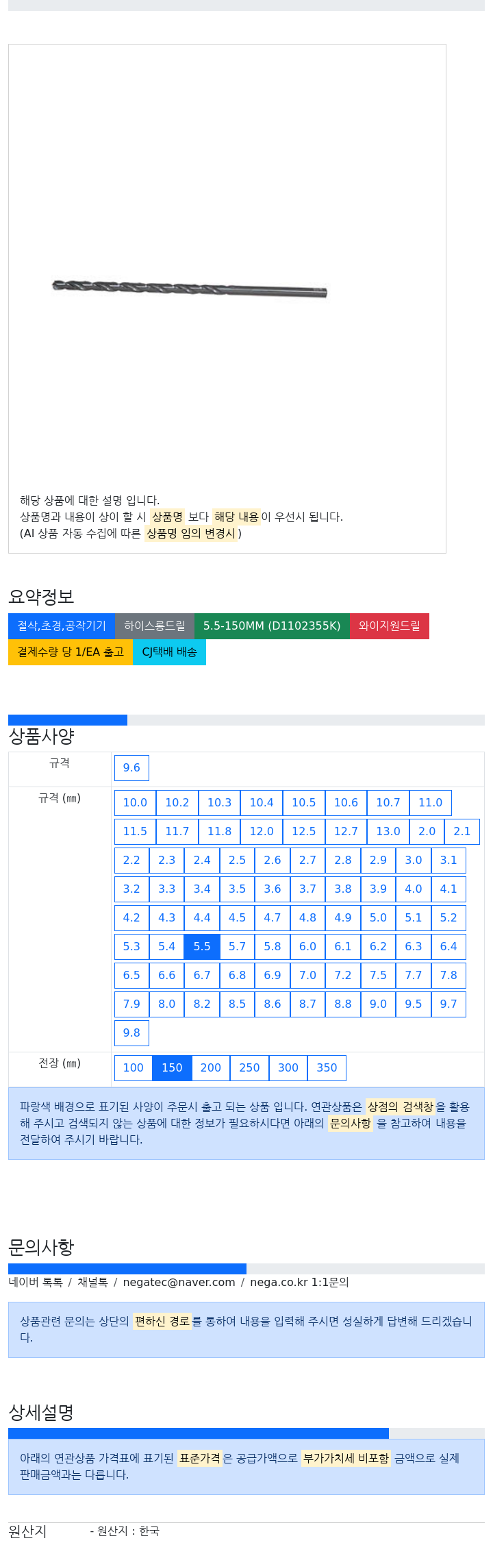Select the 9.8 mm size option

[x=131, y=1033]
